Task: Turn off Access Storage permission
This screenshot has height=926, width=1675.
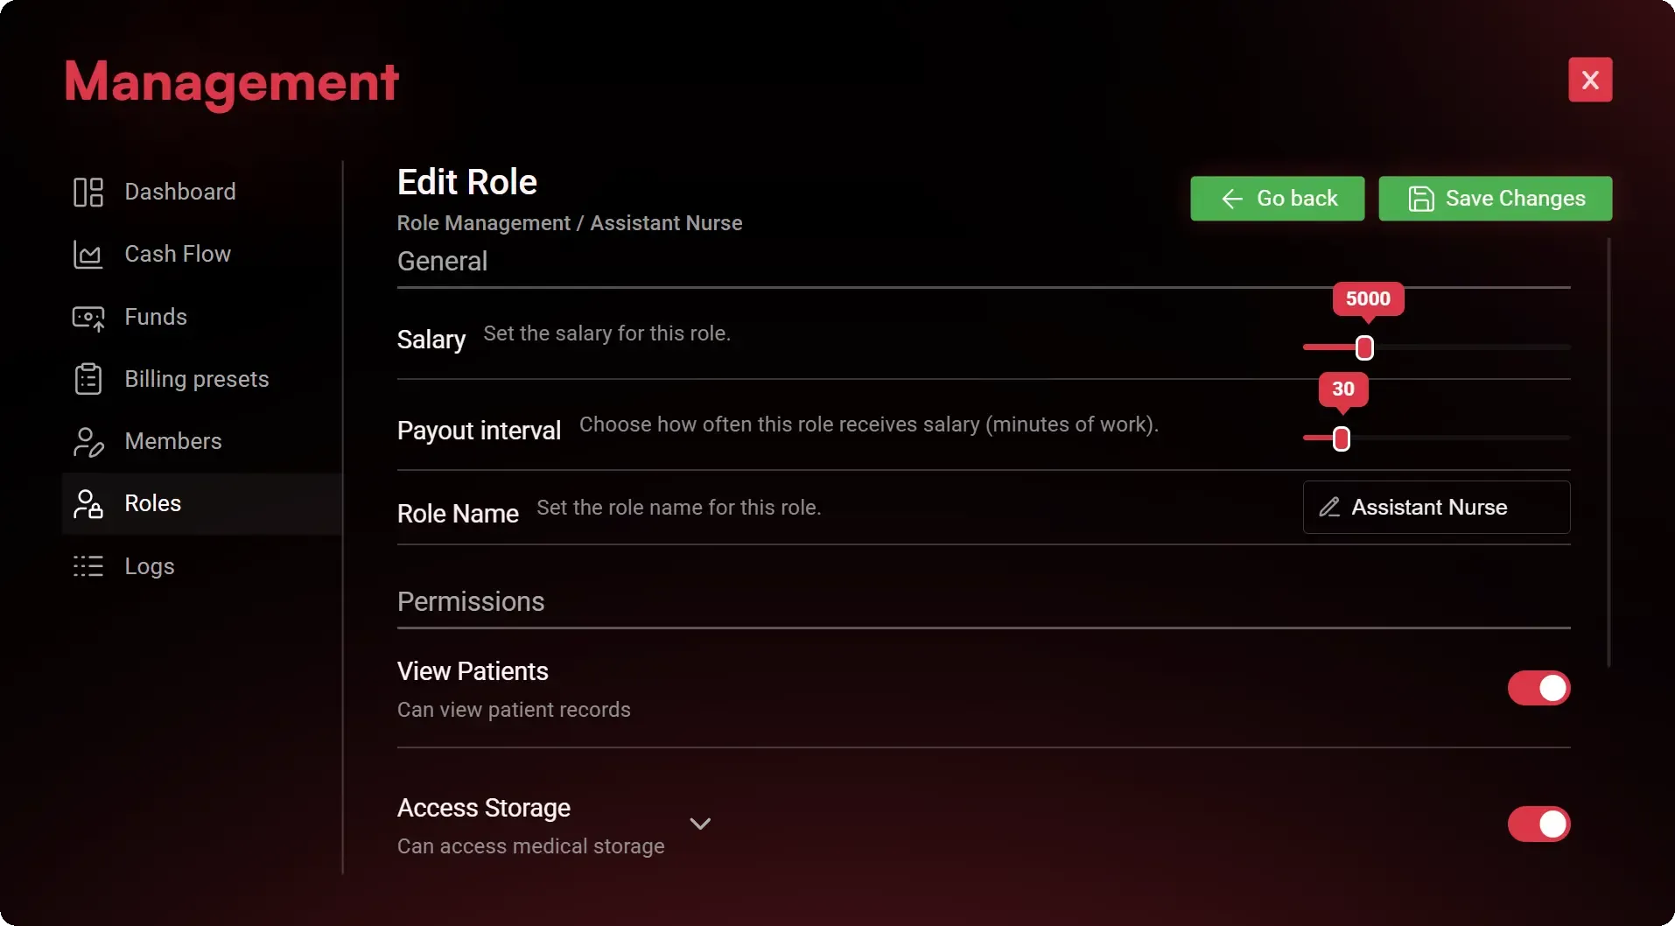Action: [x=1538, y=824]
